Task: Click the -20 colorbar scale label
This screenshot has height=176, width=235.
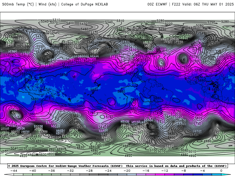Action: pos(127,171)
